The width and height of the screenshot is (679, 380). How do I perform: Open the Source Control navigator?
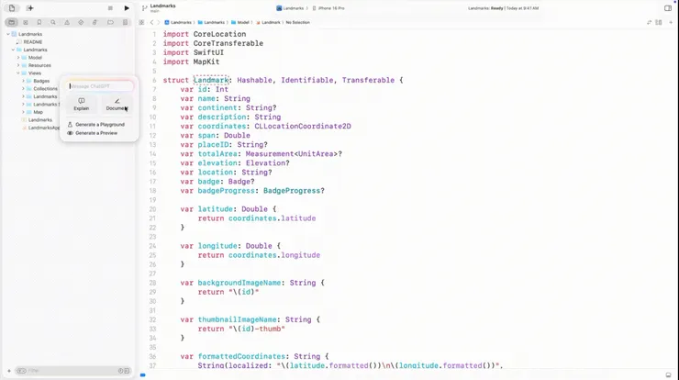(x=26, y=22)
